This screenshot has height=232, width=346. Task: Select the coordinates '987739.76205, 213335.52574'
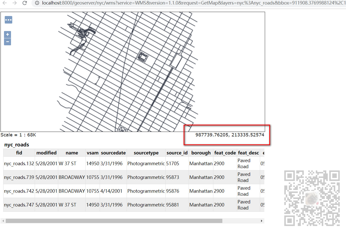click(x=230, y=135)
